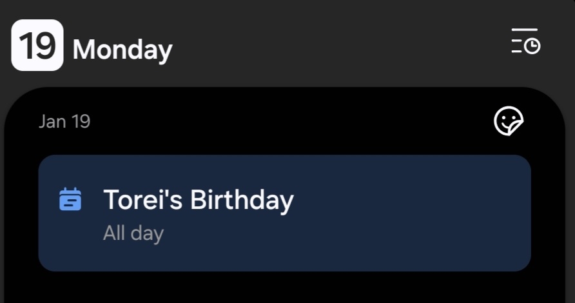Click the header area between Monday and list icon
Image resolution: width=575 pixels, height=303 pixels.
coord(335,46)
